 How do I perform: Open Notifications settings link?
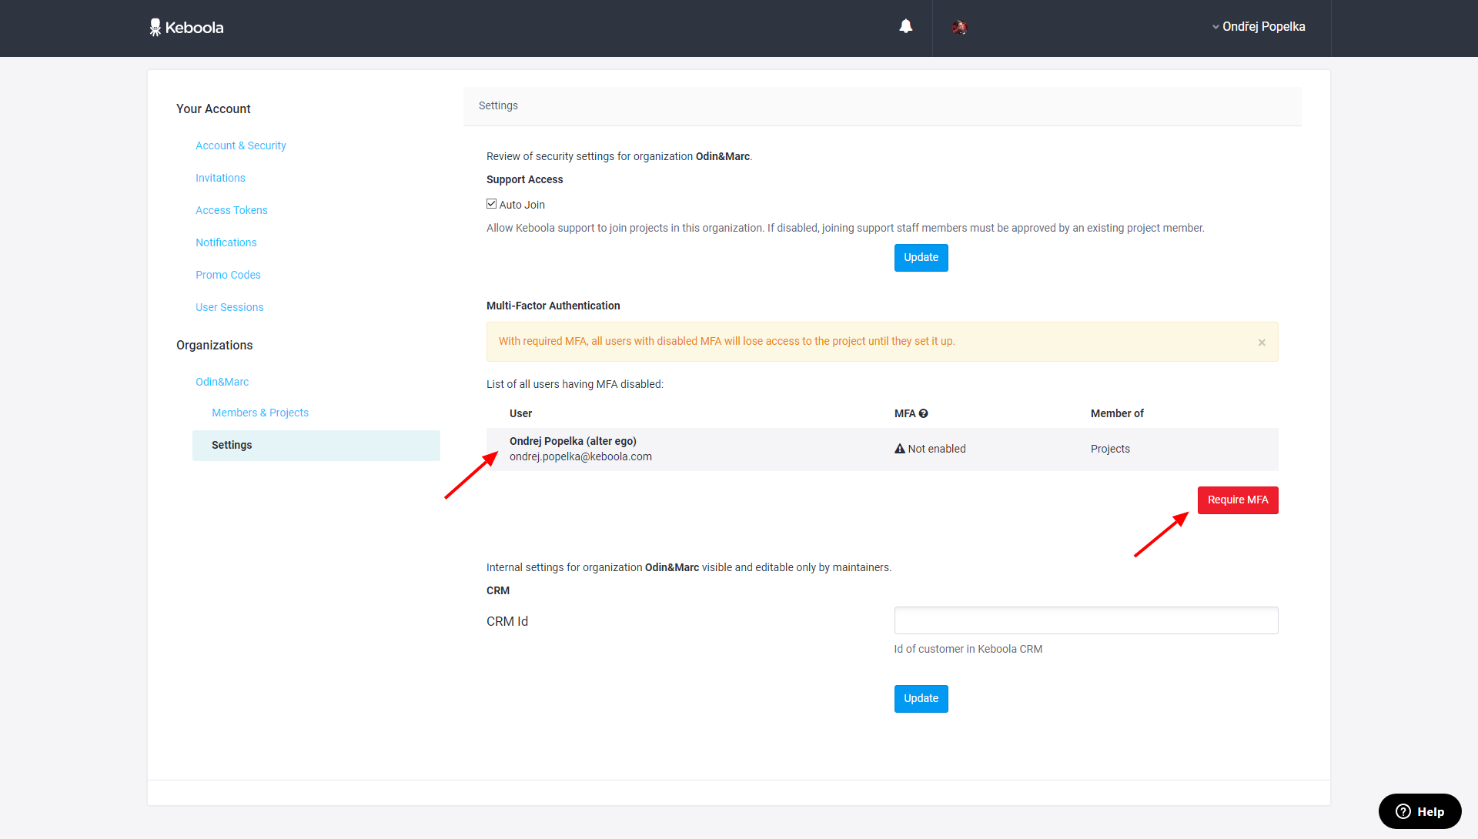coord(226,242)
